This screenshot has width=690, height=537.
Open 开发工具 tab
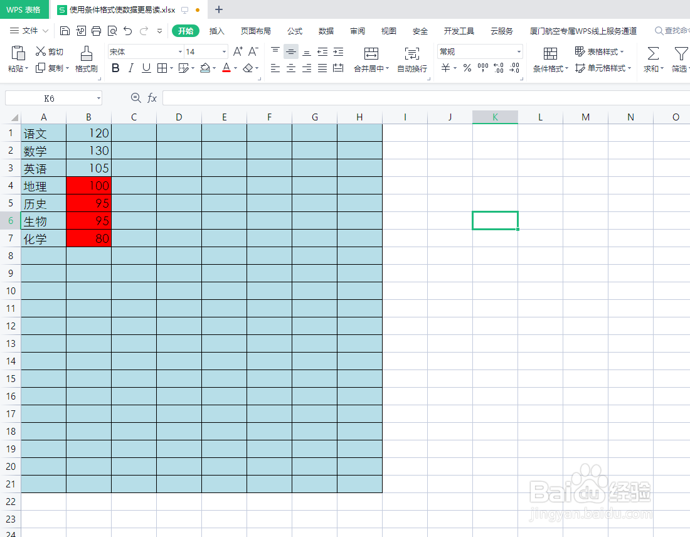click(459, 31)
